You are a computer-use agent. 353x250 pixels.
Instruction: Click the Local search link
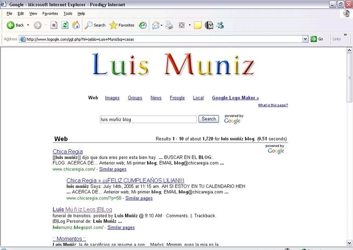199,98
